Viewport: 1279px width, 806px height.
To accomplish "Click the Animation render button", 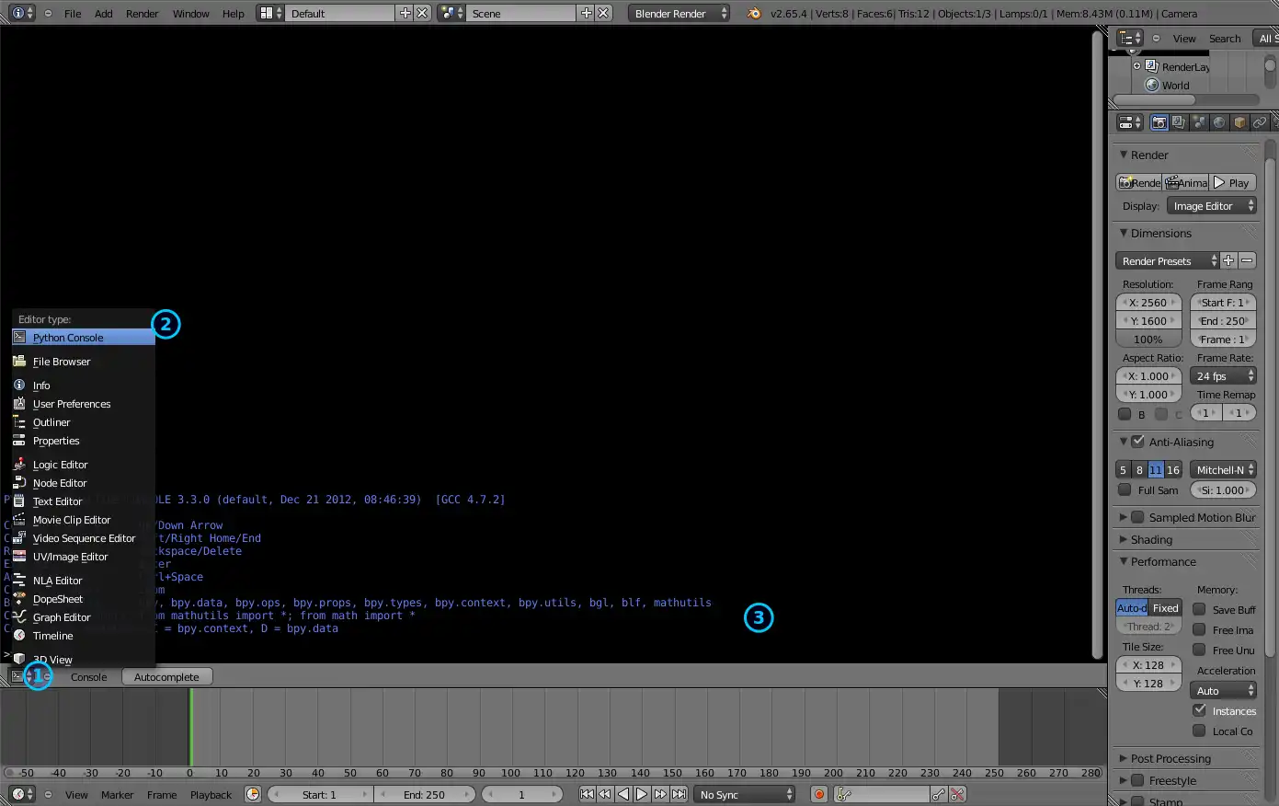I will coord(1186,182).
